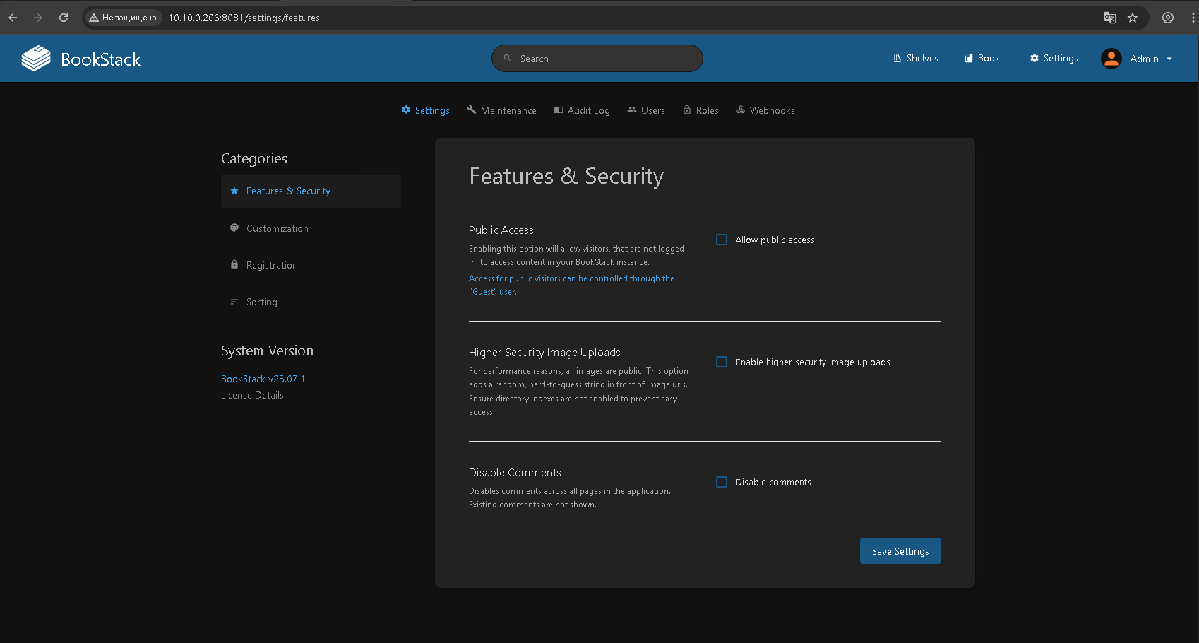Click 'Public Access' heading text
Viewport: 1199px width, 643px height.
[501, 230]
